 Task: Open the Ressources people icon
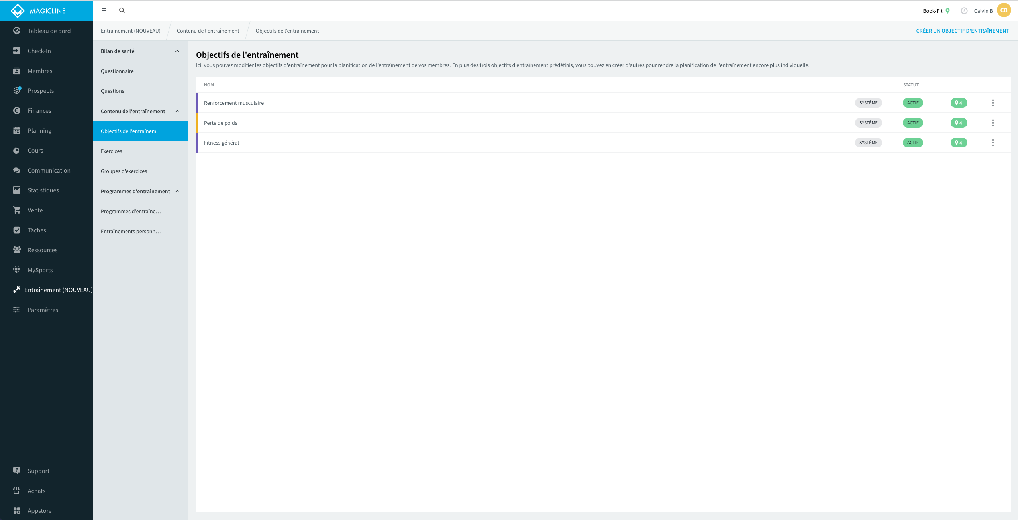(x=17, y=250)
